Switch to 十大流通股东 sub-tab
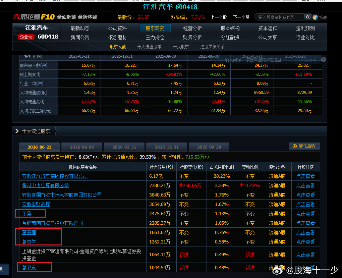The height and width of the screenshot is (278, 342). [x=150, y=47]
